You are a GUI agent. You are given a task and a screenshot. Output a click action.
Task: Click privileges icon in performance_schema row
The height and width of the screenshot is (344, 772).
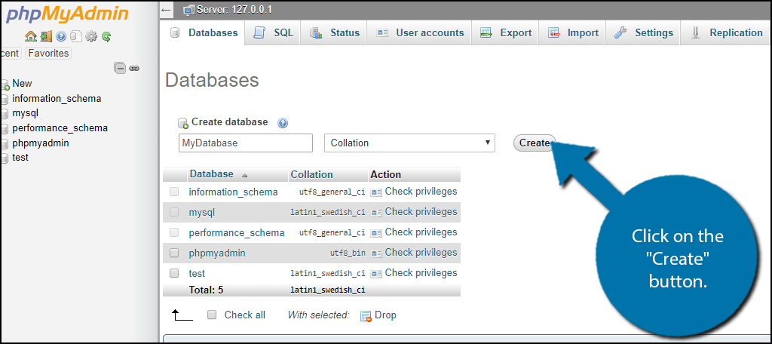click(377, 232)
